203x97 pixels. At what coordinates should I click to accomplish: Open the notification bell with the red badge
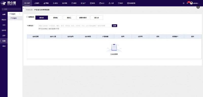187,3
